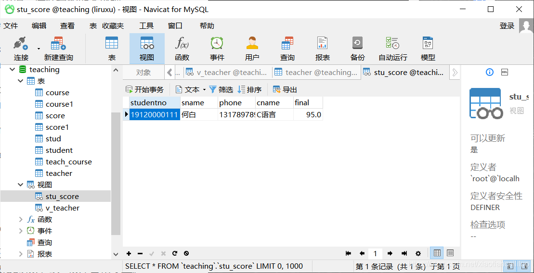Image resolution: width=534 pixels, height=273 pixels.
Task: Collapse the teaching database node
Action: [13, 69]
